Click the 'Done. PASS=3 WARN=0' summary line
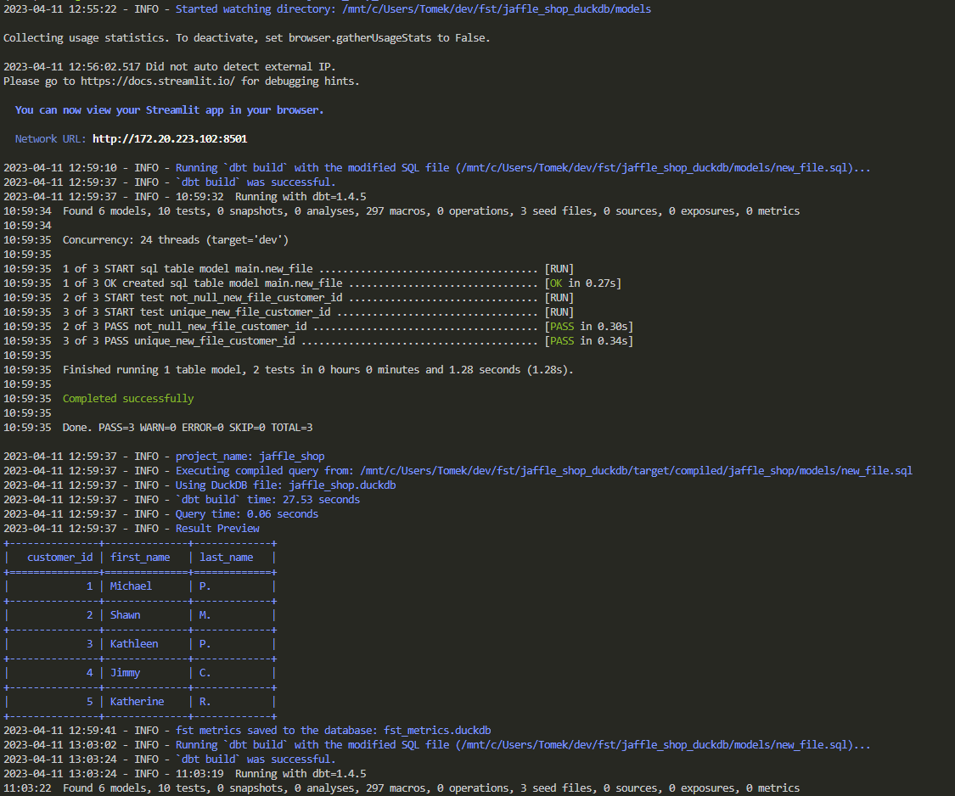This screenshot has width=955, height=796. coord(188,428)
